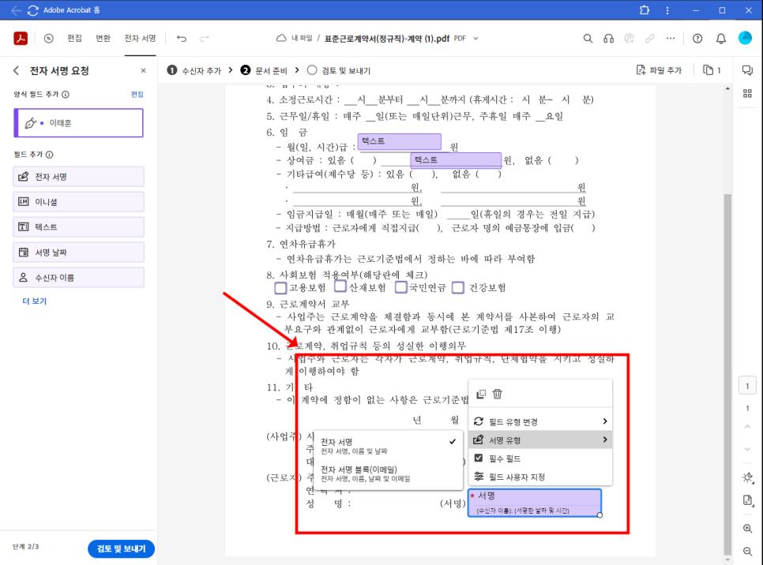The image size is (763, 565).
Task: Open 필드 사용자 지정 menu entry
Action: point(540,477)
